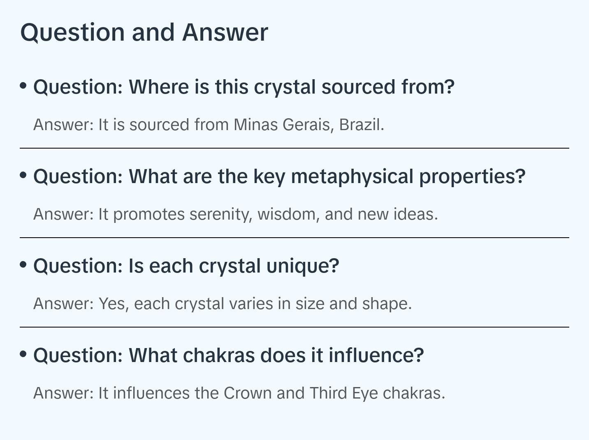Image resolution: width=589 pixels, height=440 pixels.
Task: Click the "Question and Answer" heading
Action: [144, 32]
